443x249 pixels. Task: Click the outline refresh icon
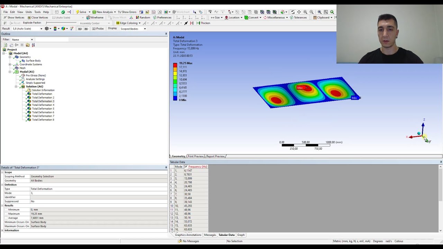(x=5, y=45)
